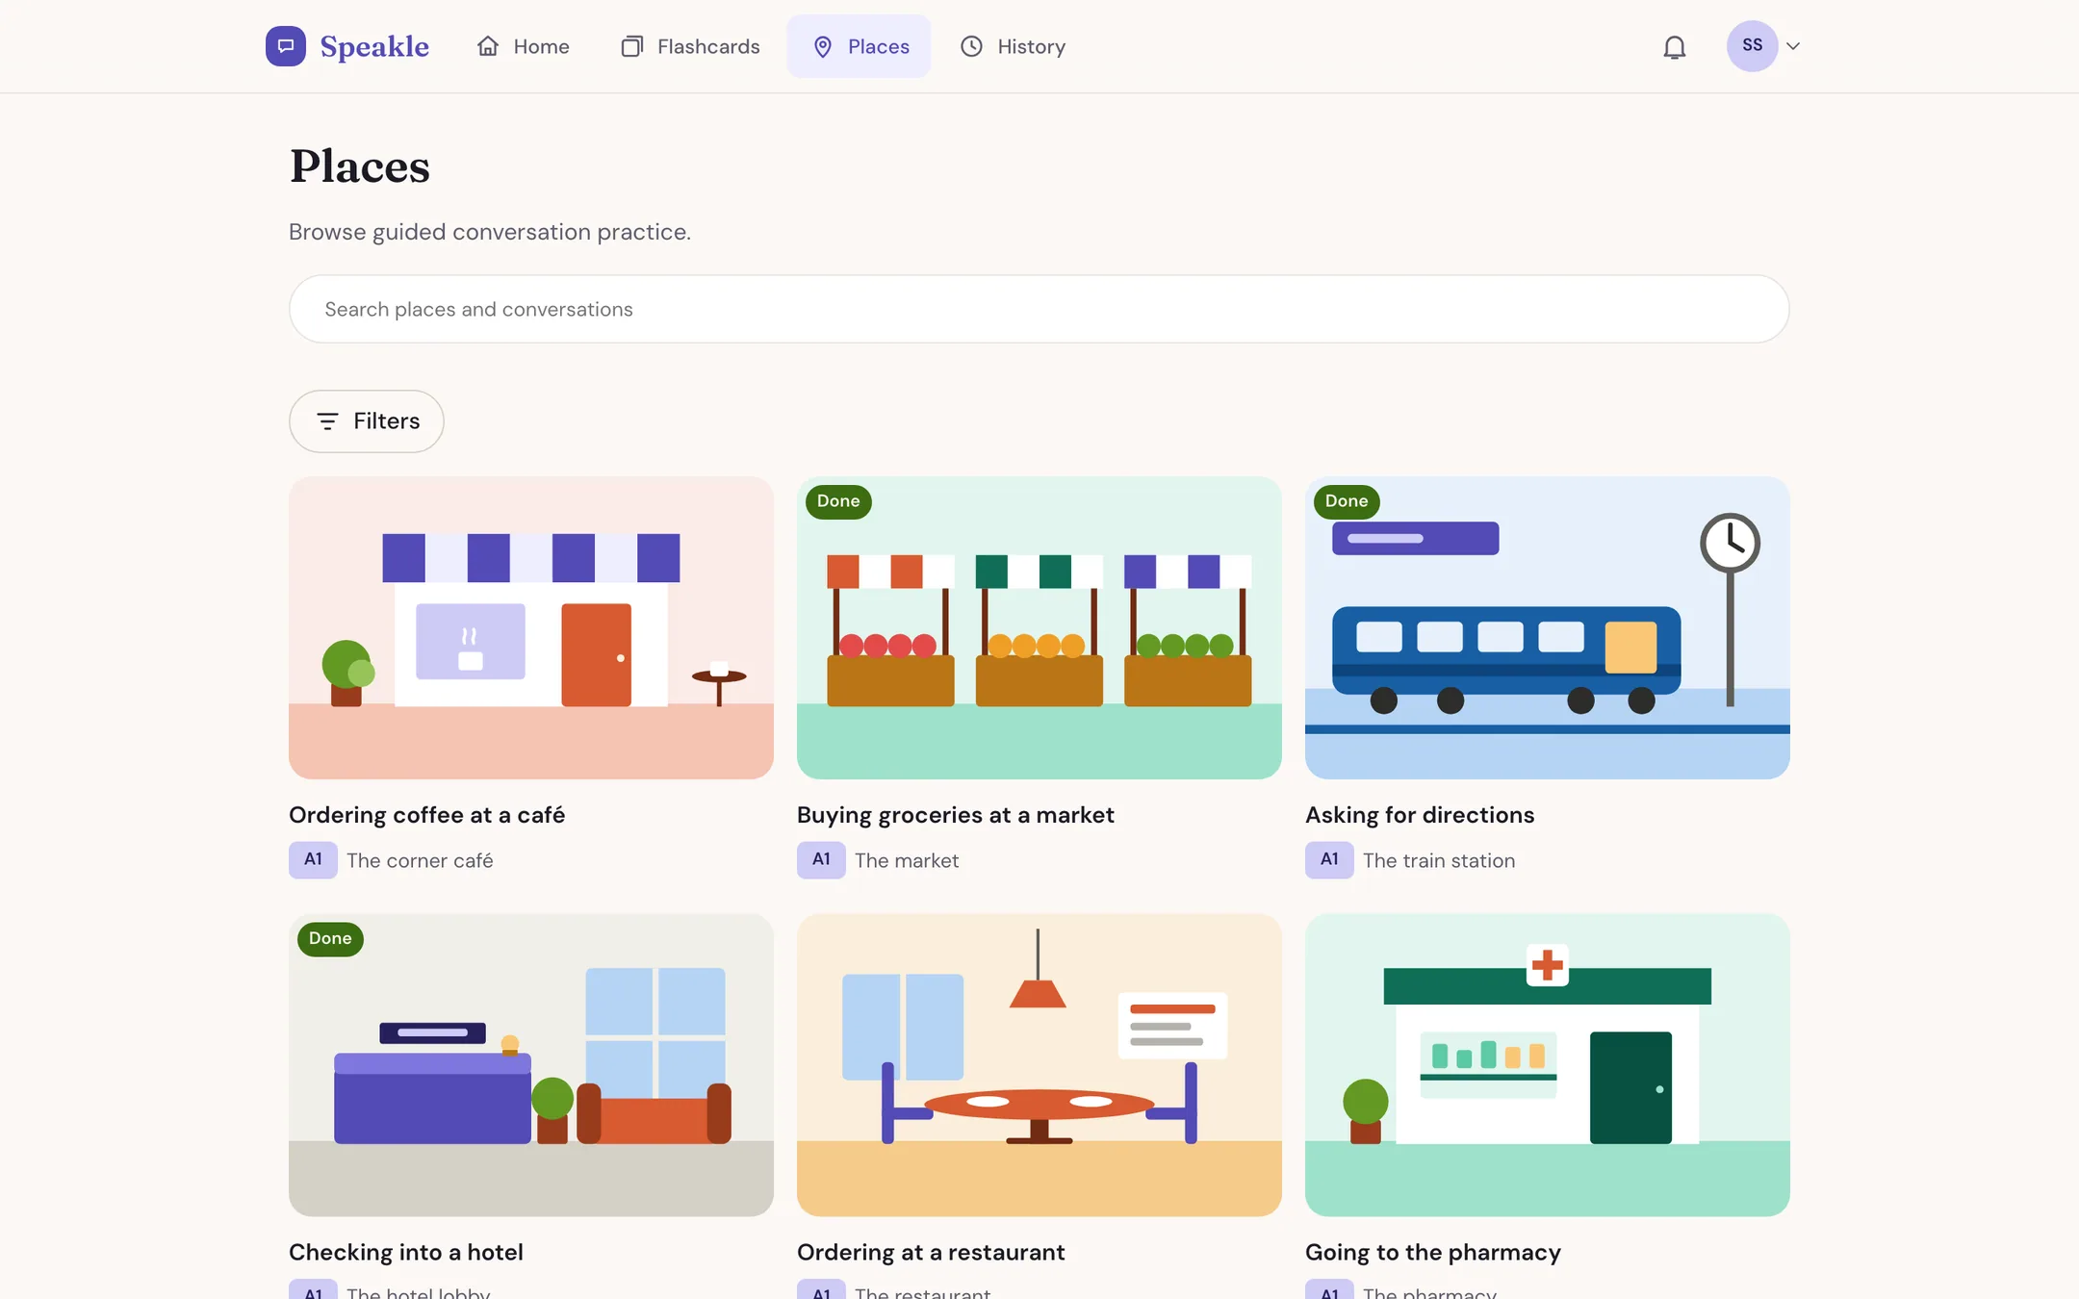Click the Done badge on the hotel card
The image size is (2079, 1299).
[330, 938]
